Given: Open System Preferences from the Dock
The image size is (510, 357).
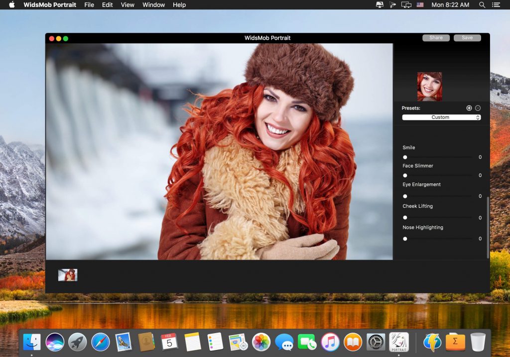Looking at the screenshot, I should click(376, 342).
